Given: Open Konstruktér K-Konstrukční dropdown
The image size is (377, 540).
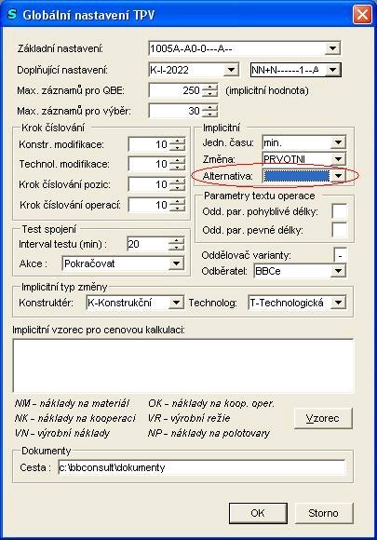Looking at the screenshot, I should pyautogui.click(x=176, y=303).
